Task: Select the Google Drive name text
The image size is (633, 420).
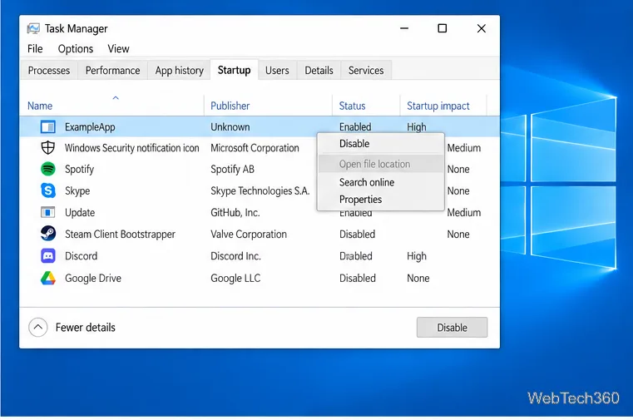Action: point(93,279)
